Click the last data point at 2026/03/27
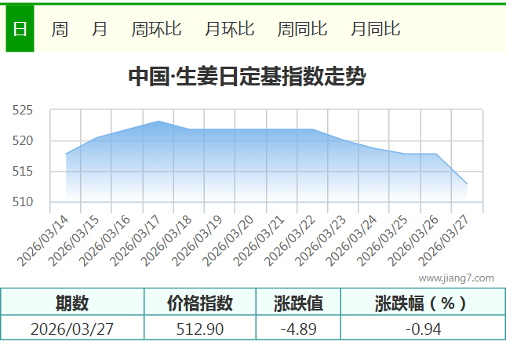This screenshot has height=345, width=506. coord(467,184)
